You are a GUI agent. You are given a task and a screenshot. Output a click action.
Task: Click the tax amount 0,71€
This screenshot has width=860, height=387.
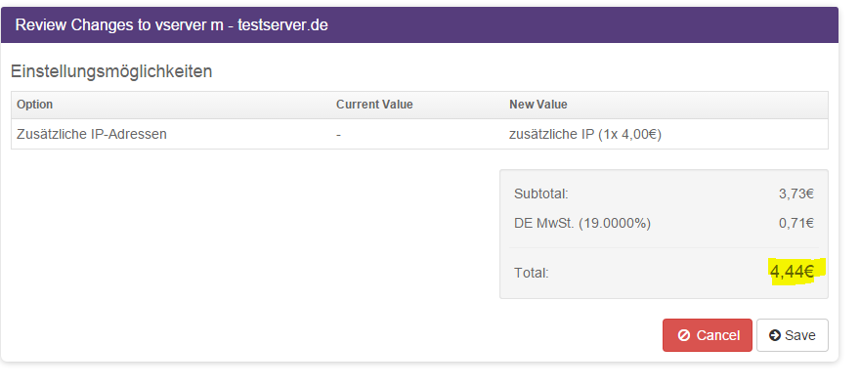(x=795, y=223)
